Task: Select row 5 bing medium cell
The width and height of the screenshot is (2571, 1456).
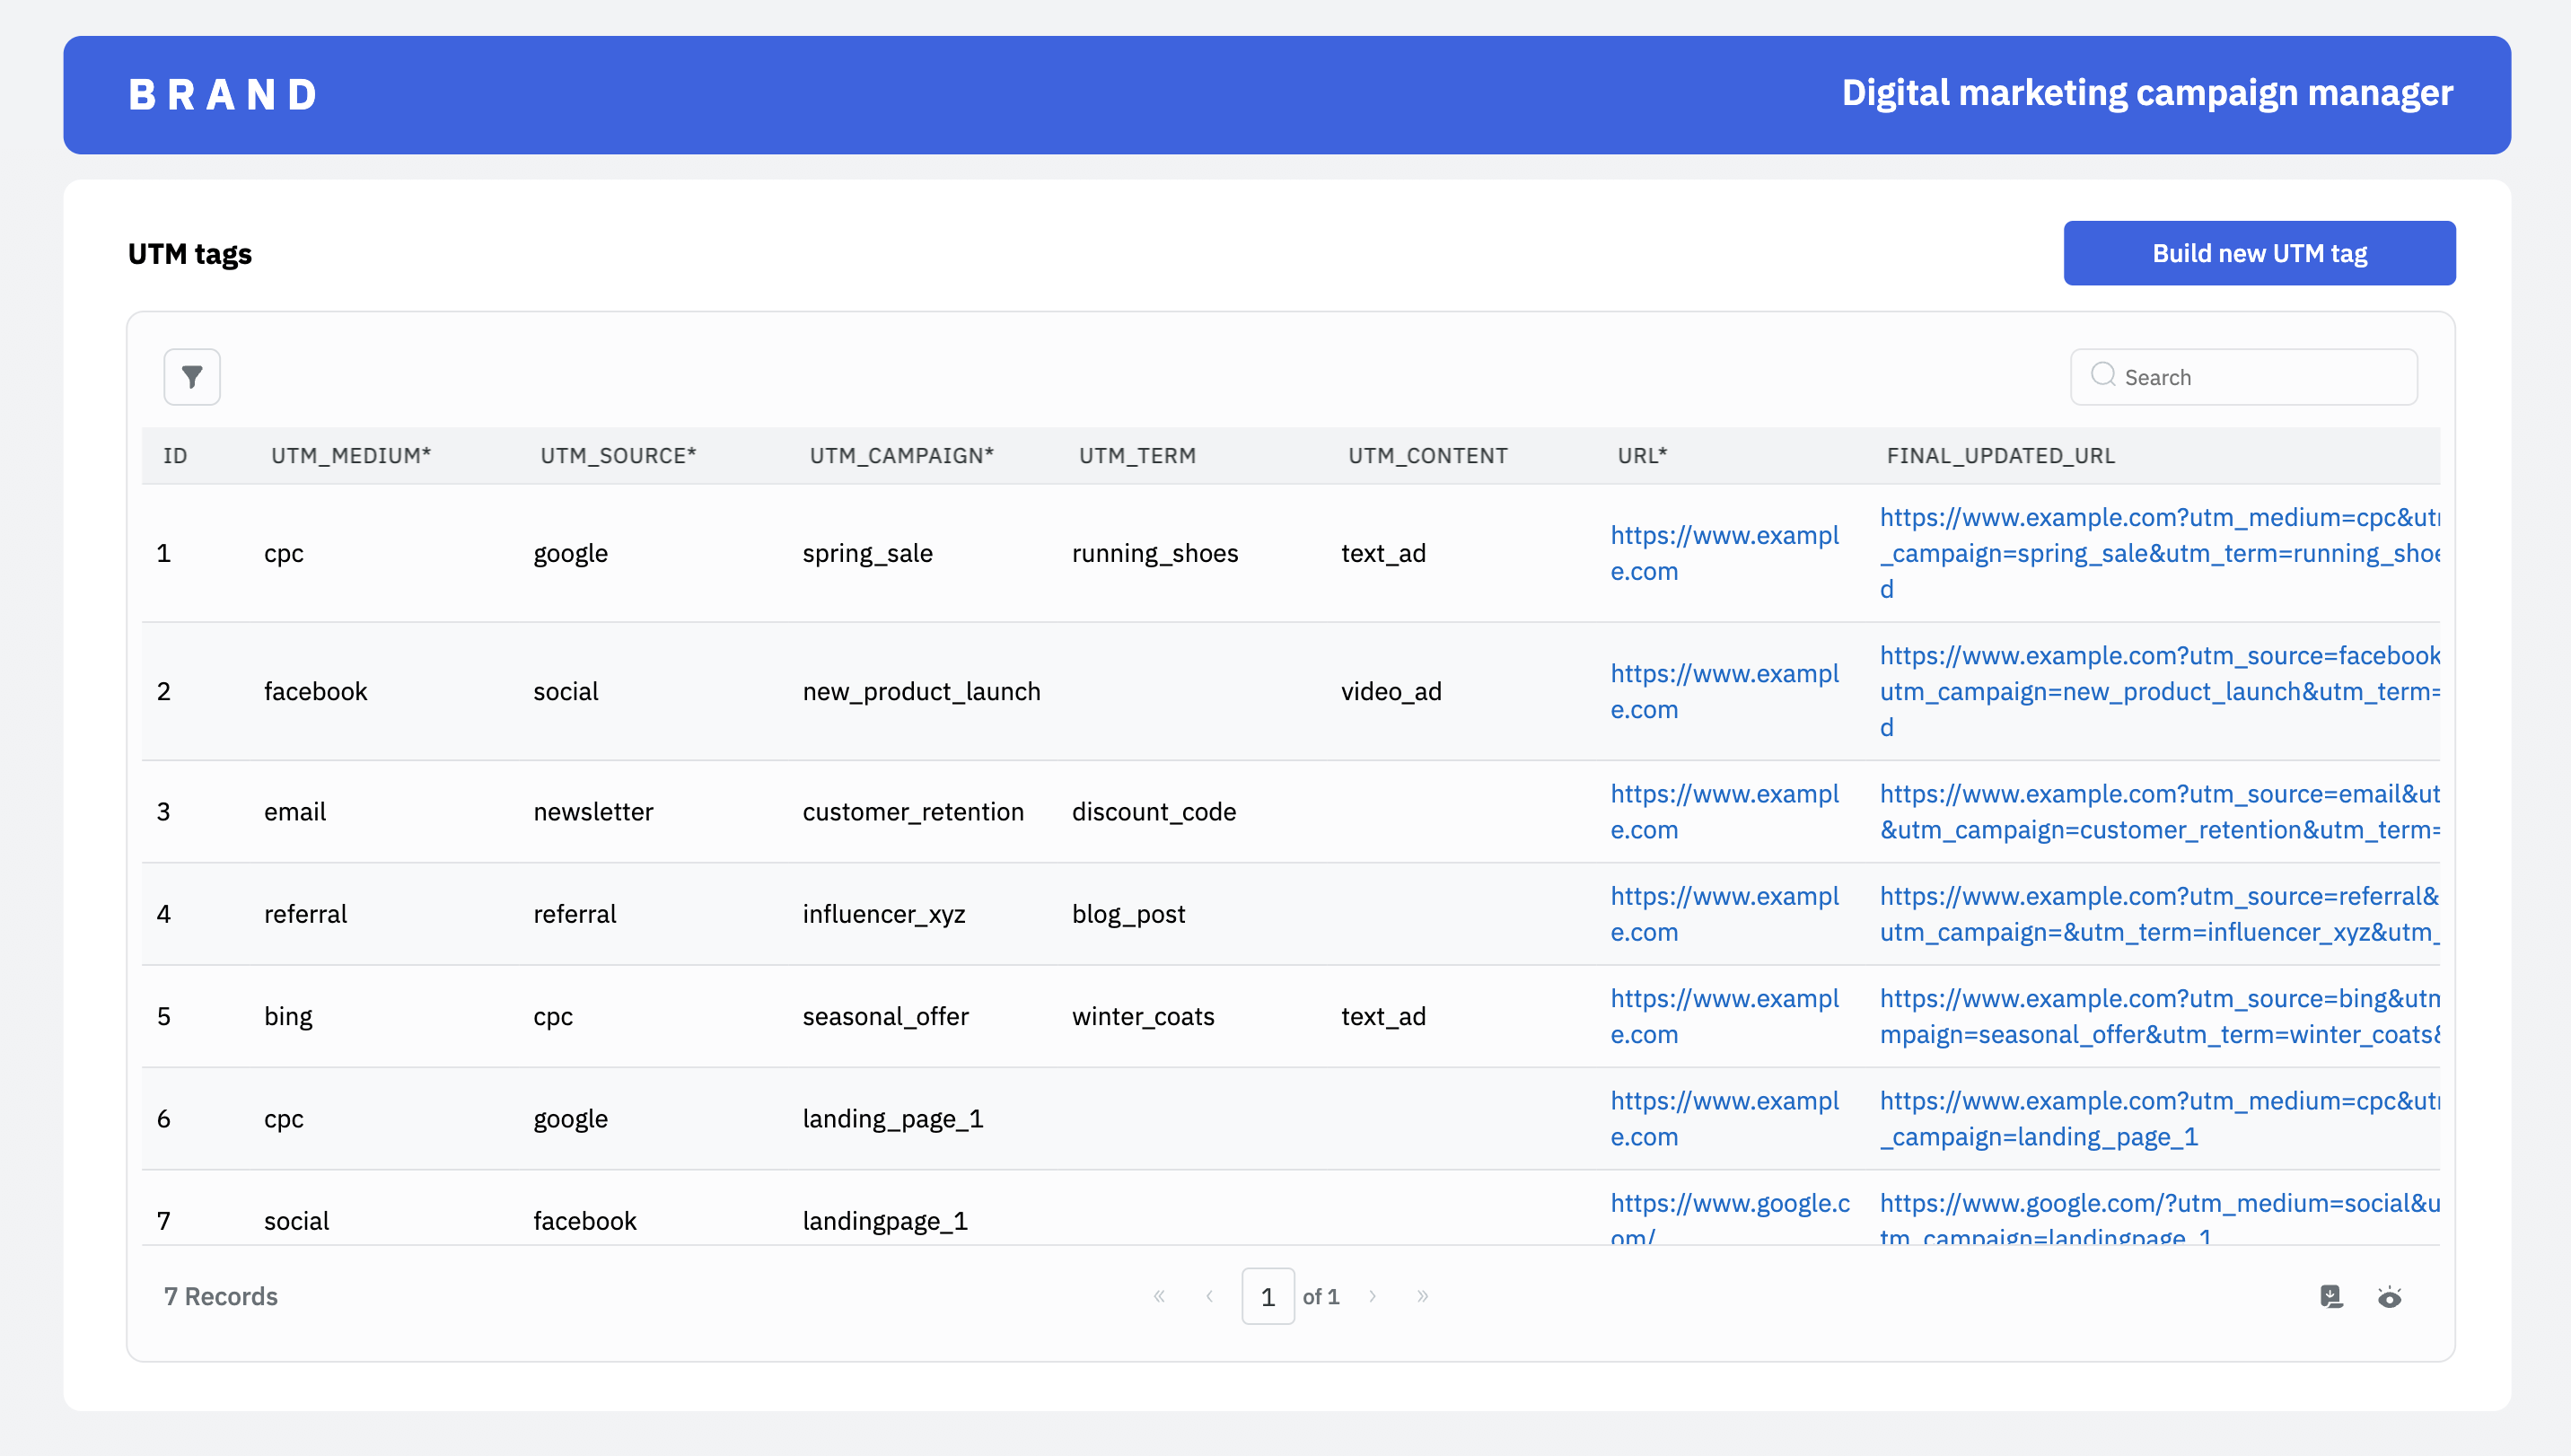Action: (288, 1016)
